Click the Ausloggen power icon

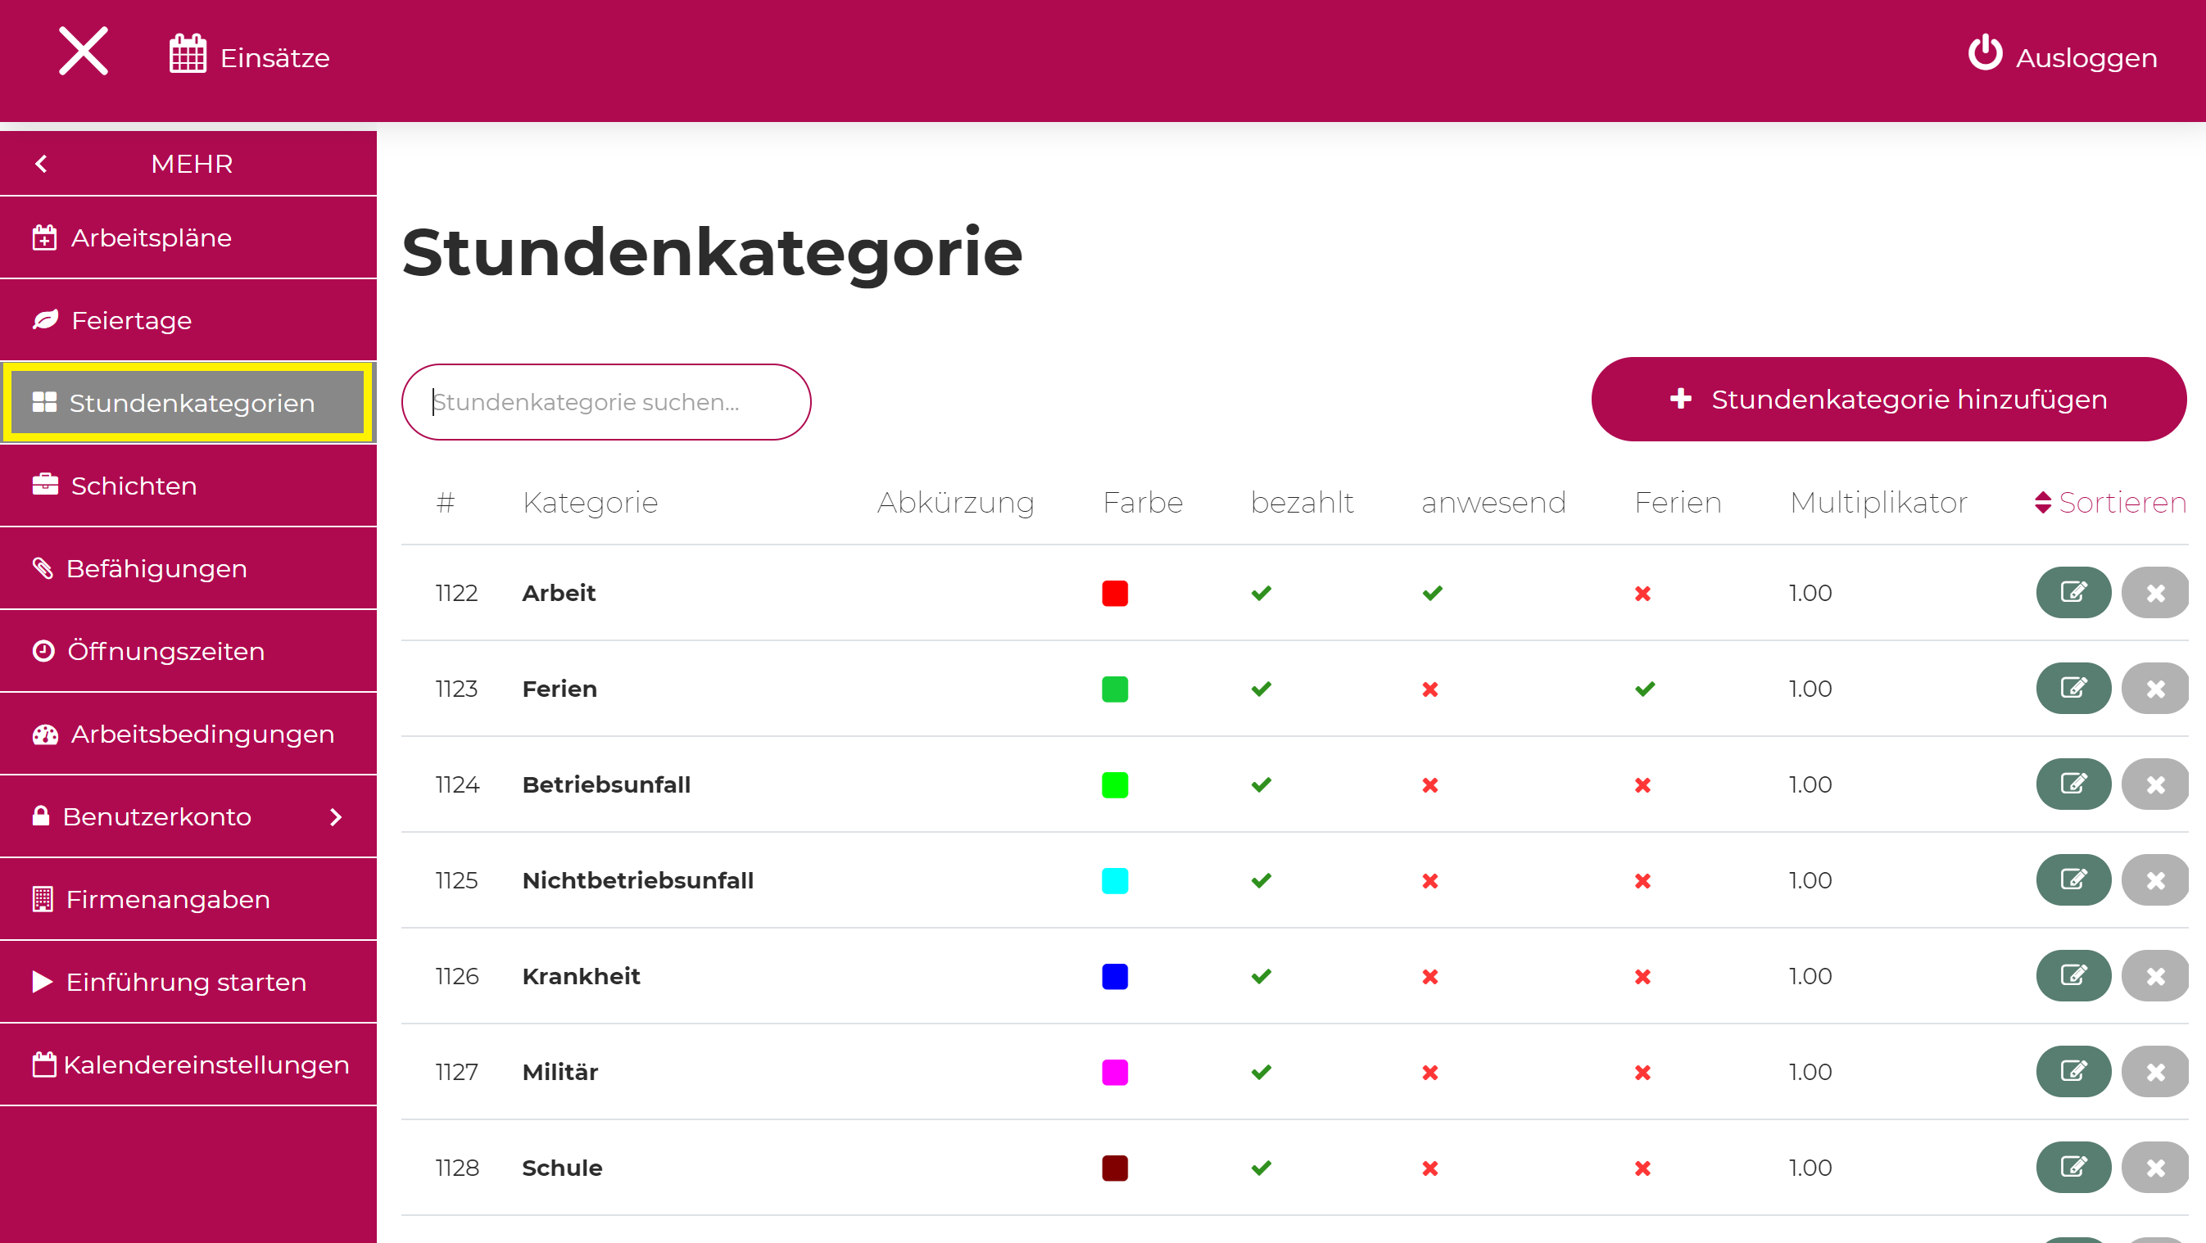click(x=1985, y=53)
